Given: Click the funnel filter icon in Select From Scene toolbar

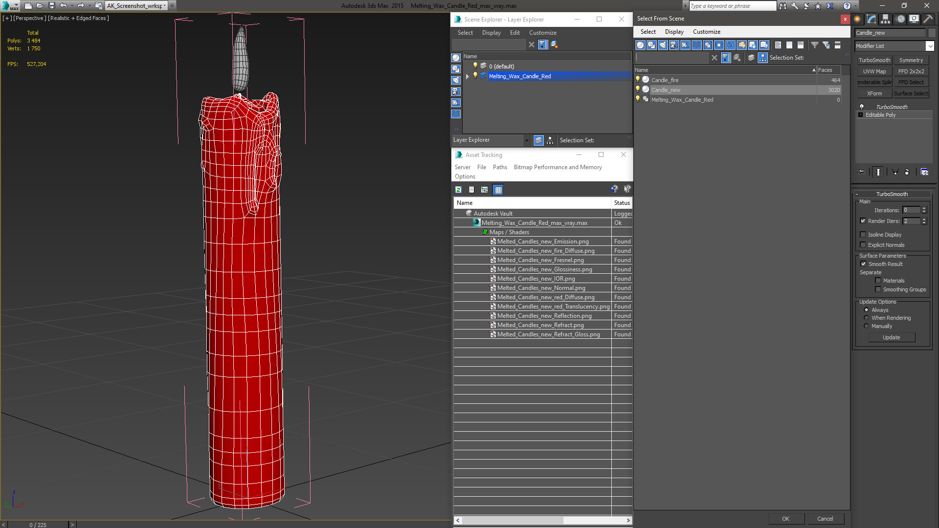Looking at the screenshot, I should 815,45.
